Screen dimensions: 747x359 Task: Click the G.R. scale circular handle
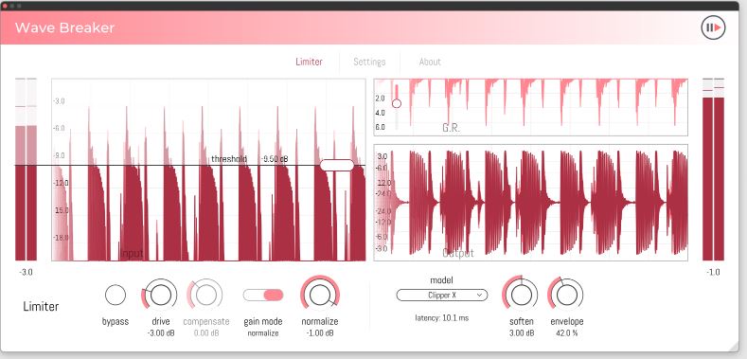[x=397, y=103]
